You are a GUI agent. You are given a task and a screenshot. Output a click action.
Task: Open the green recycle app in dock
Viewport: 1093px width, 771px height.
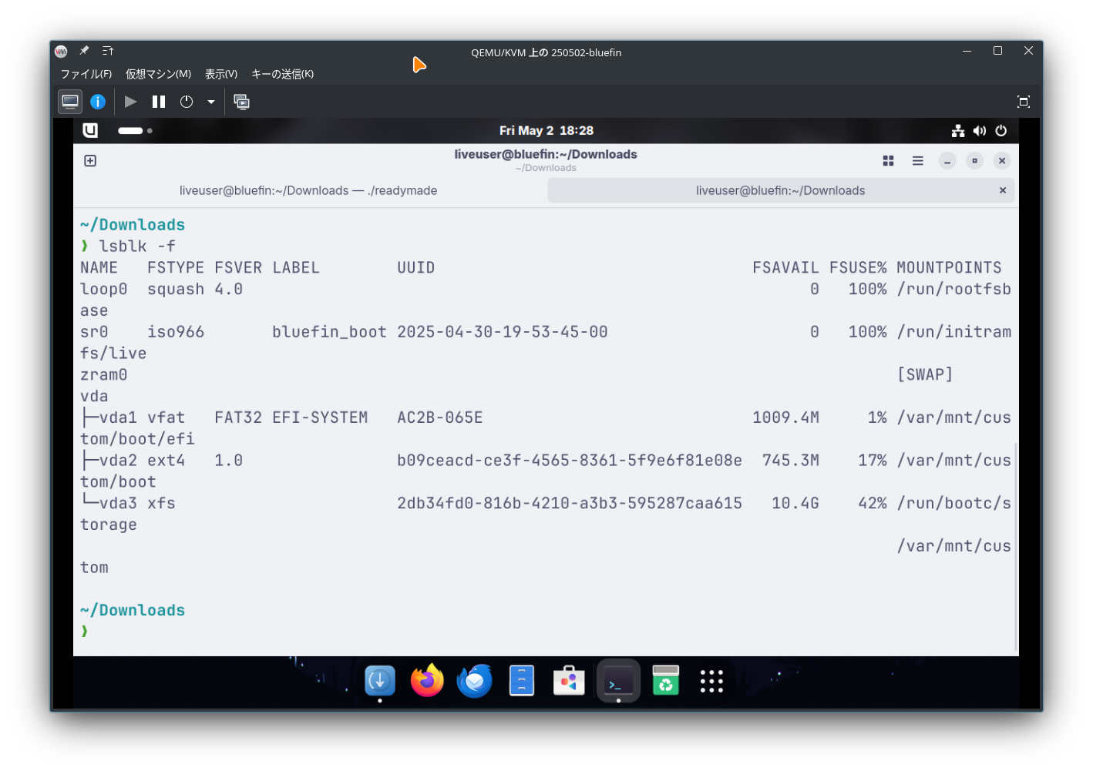point(666,681)
